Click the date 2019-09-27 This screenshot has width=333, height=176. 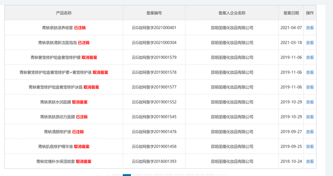coord(291,132)
